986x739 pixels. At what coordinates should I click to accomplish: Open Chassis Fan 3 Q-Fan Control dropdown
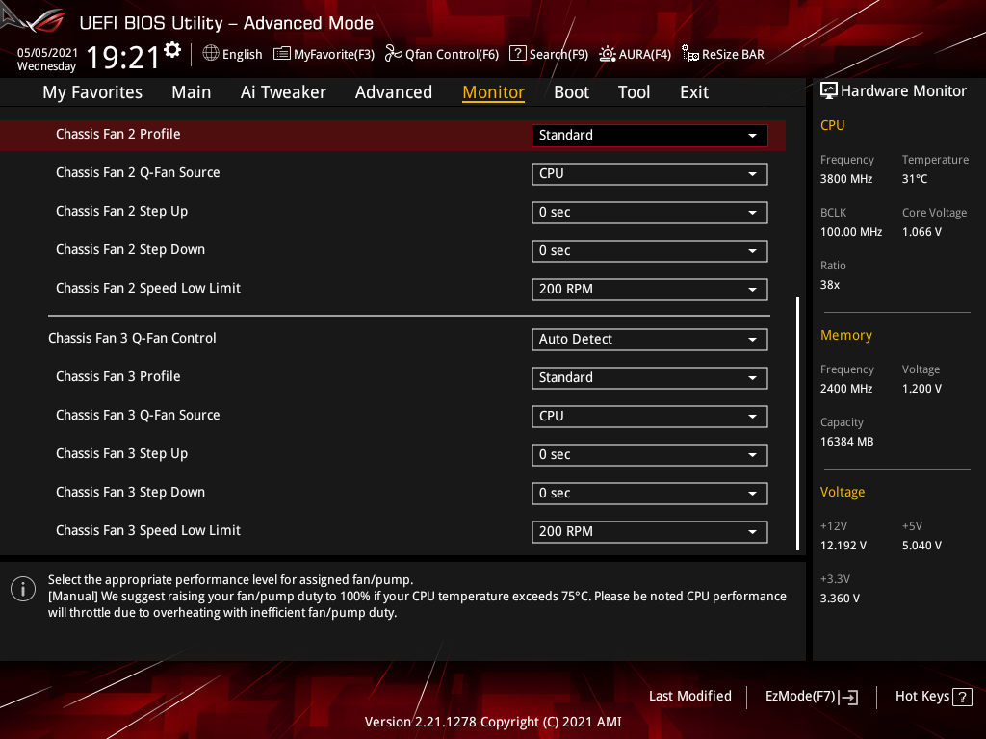click(x=649, y=340)
